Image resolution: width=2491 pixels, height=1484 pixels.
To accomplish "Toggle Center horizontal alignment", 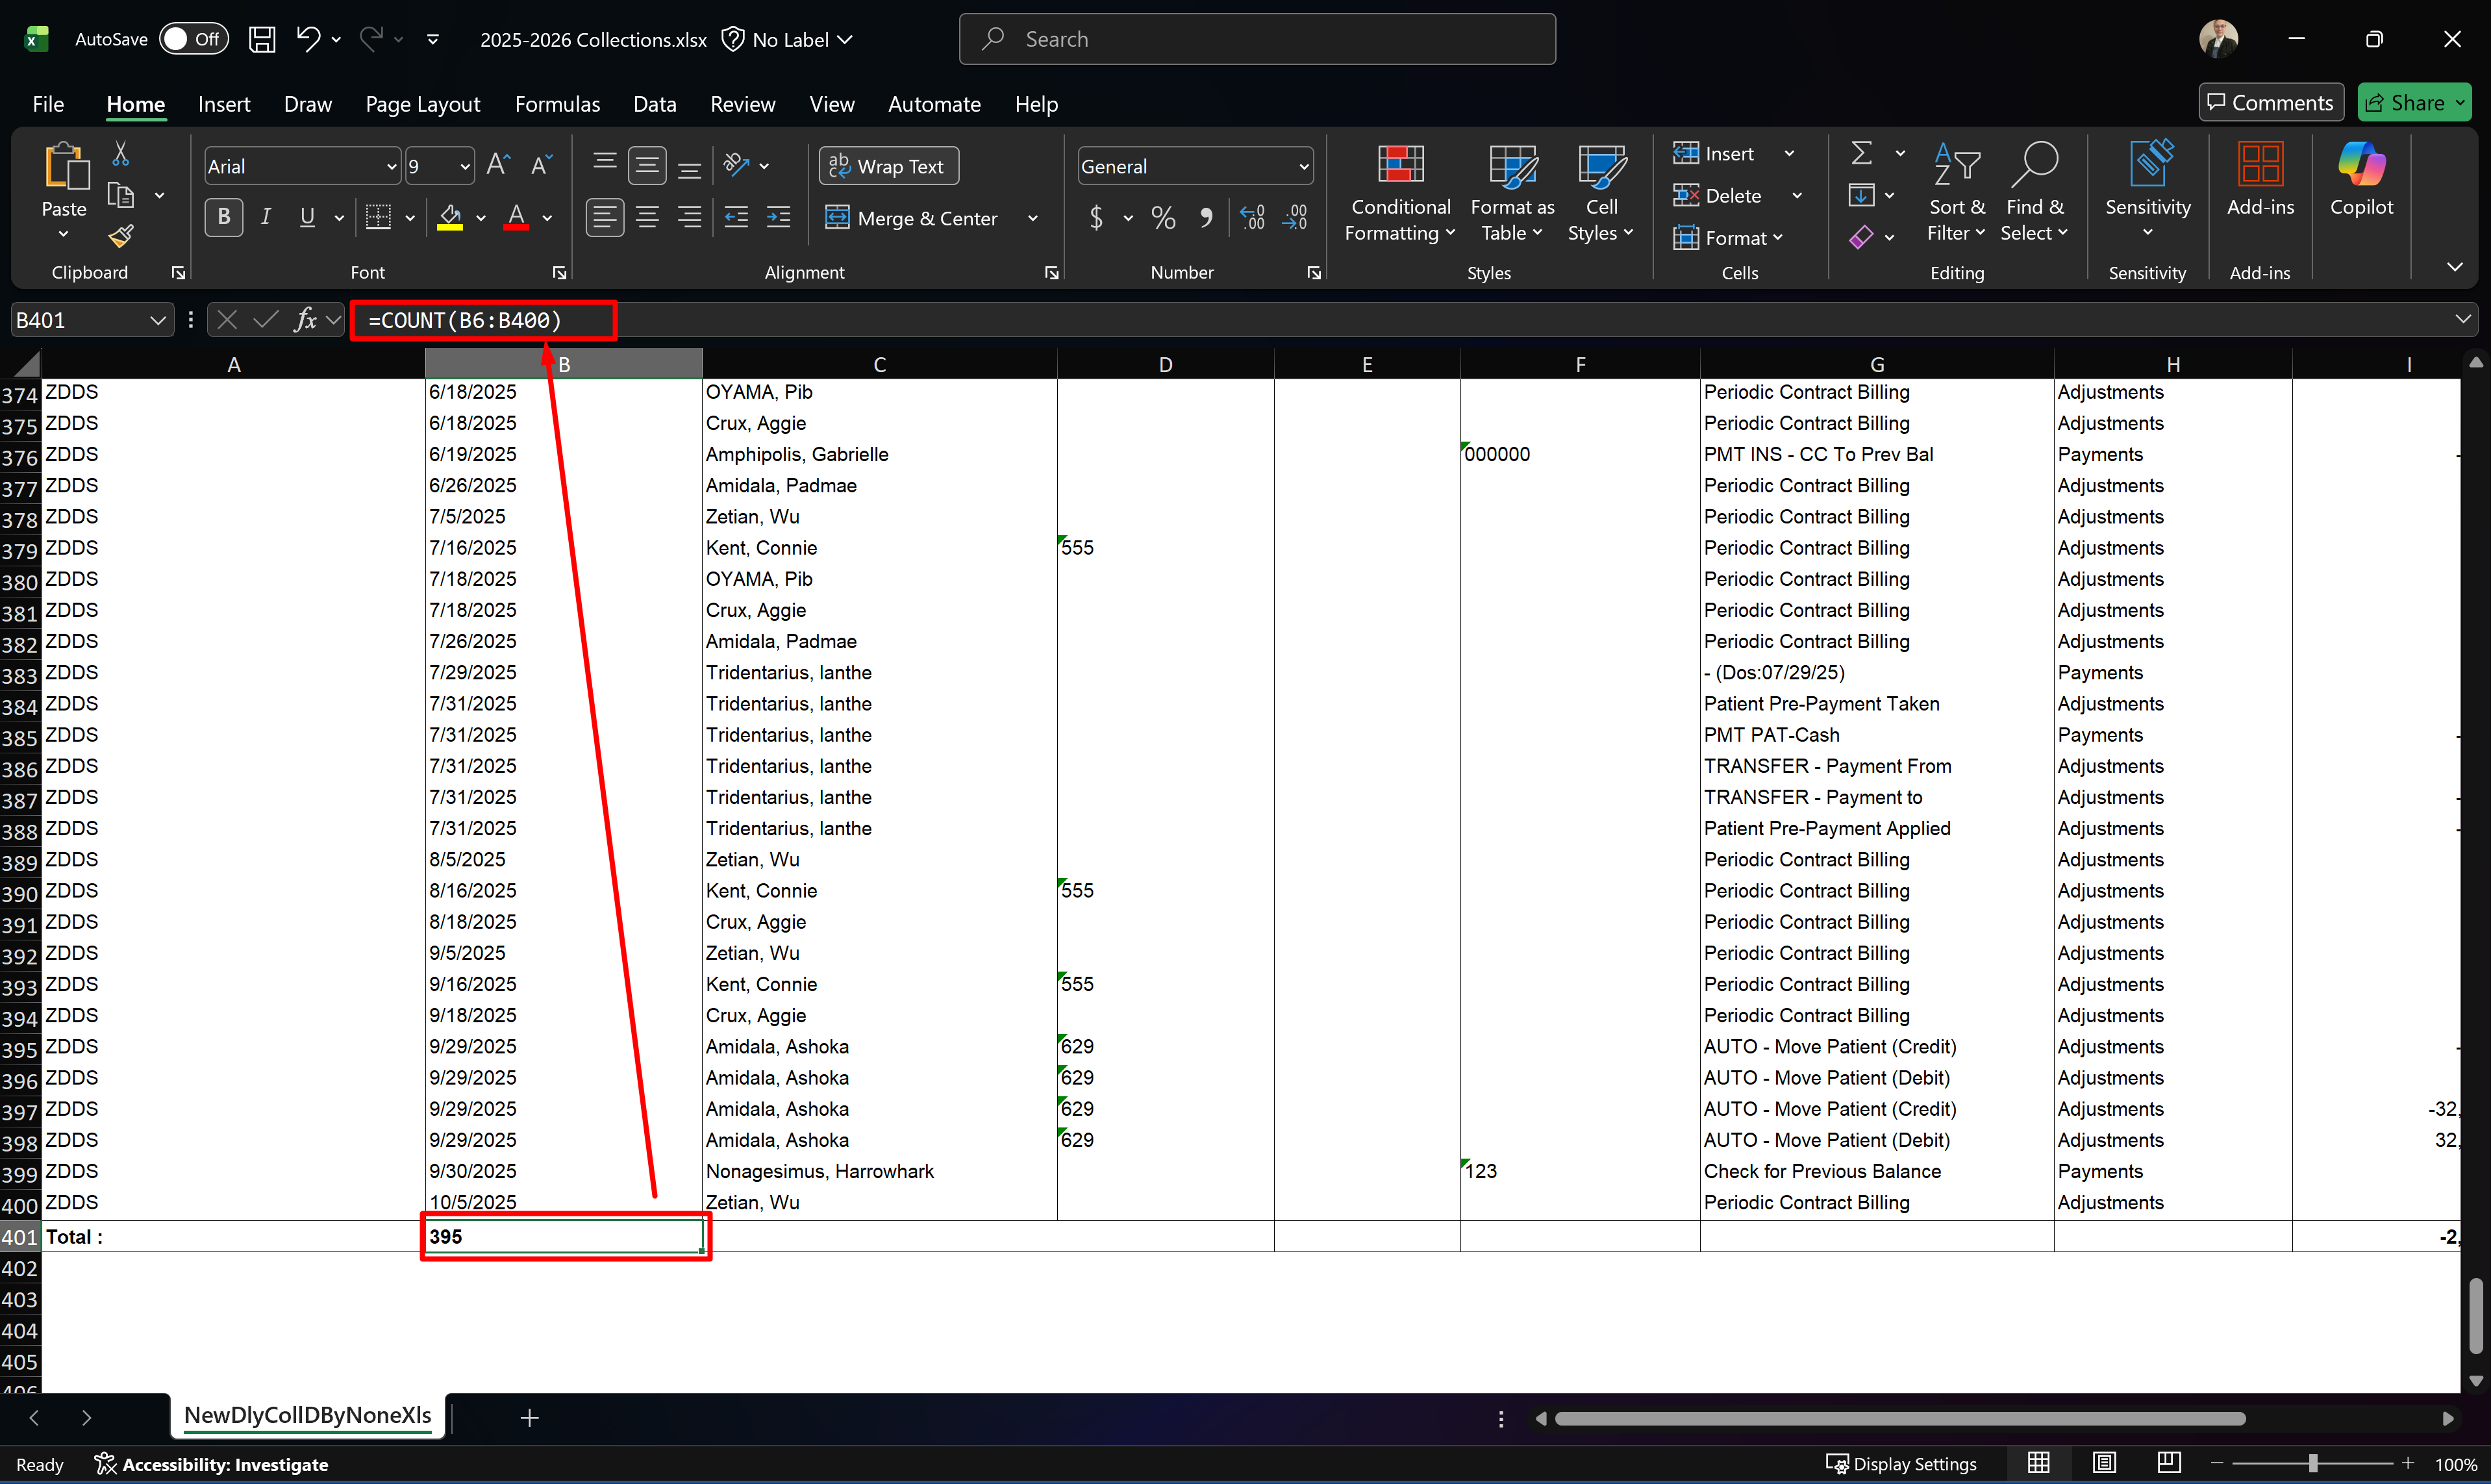I will click(647, 217).
